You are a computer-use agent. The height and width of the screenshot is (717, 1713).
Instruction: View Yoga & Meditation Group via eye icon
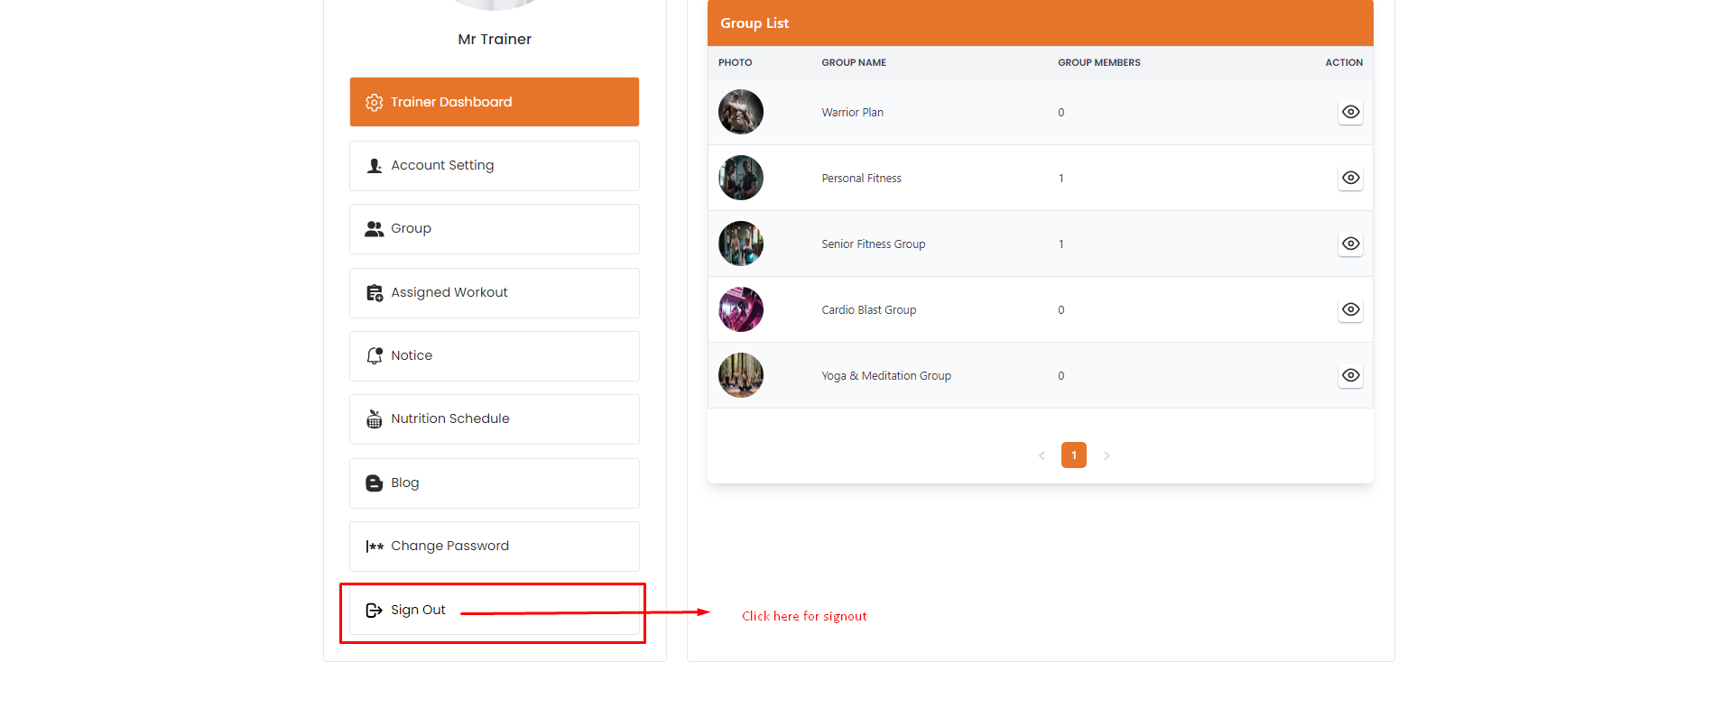(x=1350, y=375)
